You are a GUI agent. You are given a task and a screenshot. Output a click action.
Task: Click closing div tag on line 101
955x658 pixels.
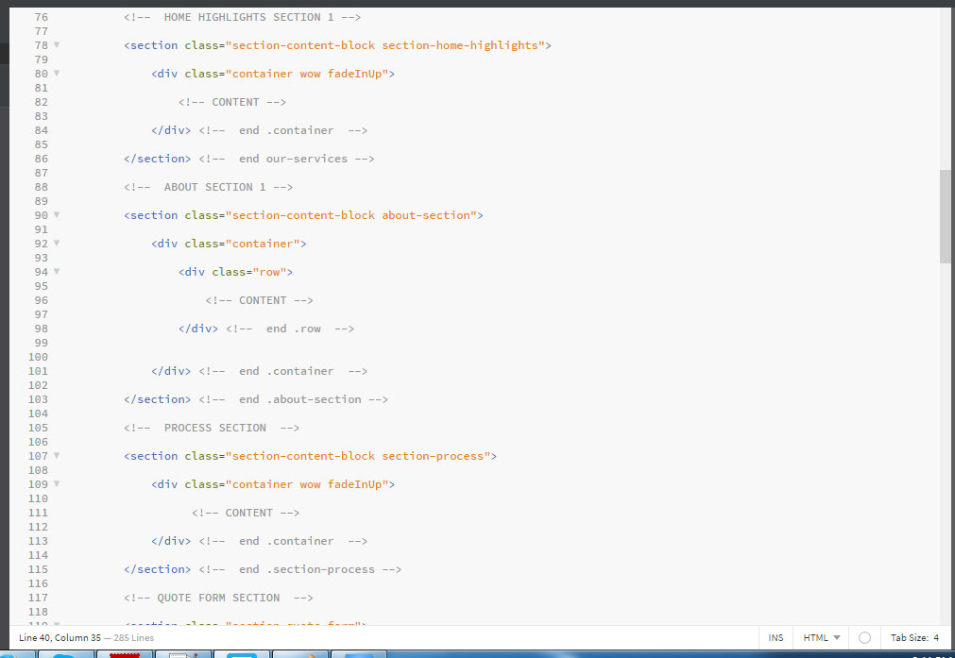tap(171, 371)
